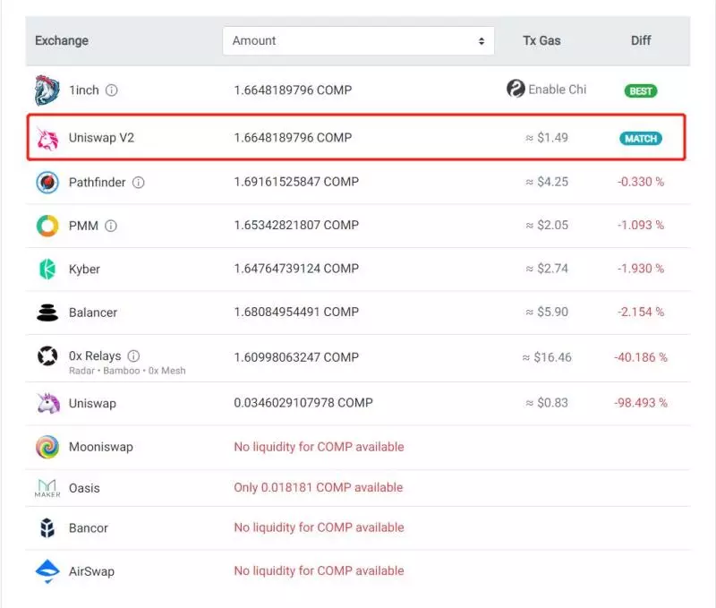Click the BEST badge on 1inch row
This screenshot has height=608, width=716.
tap(641, 90)
